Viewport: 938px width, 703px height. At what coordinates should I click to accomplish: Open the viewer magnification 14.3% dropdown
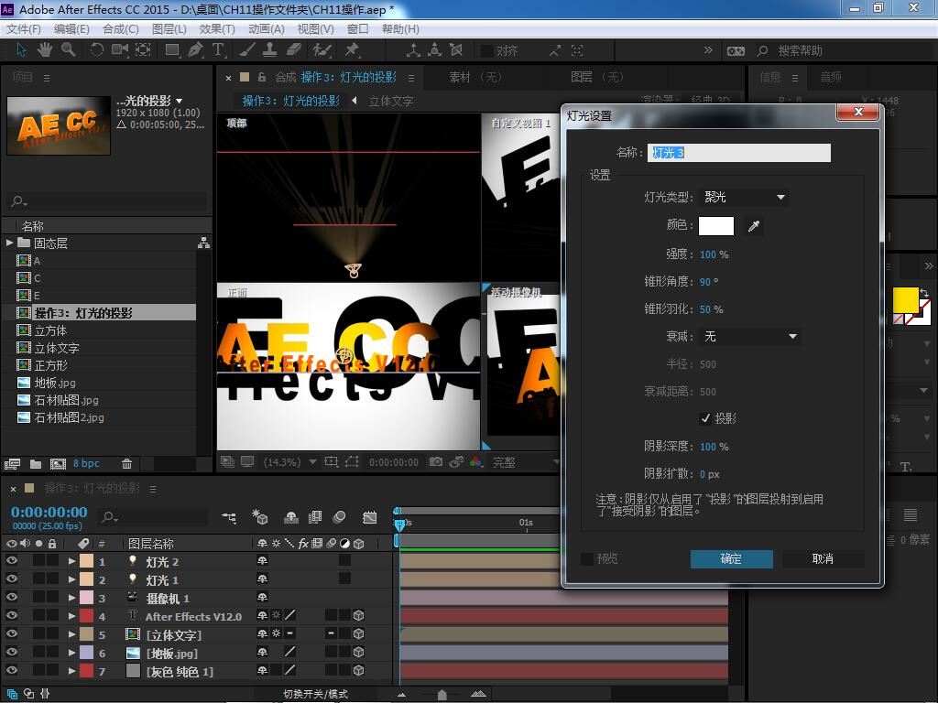coord(290,462)
